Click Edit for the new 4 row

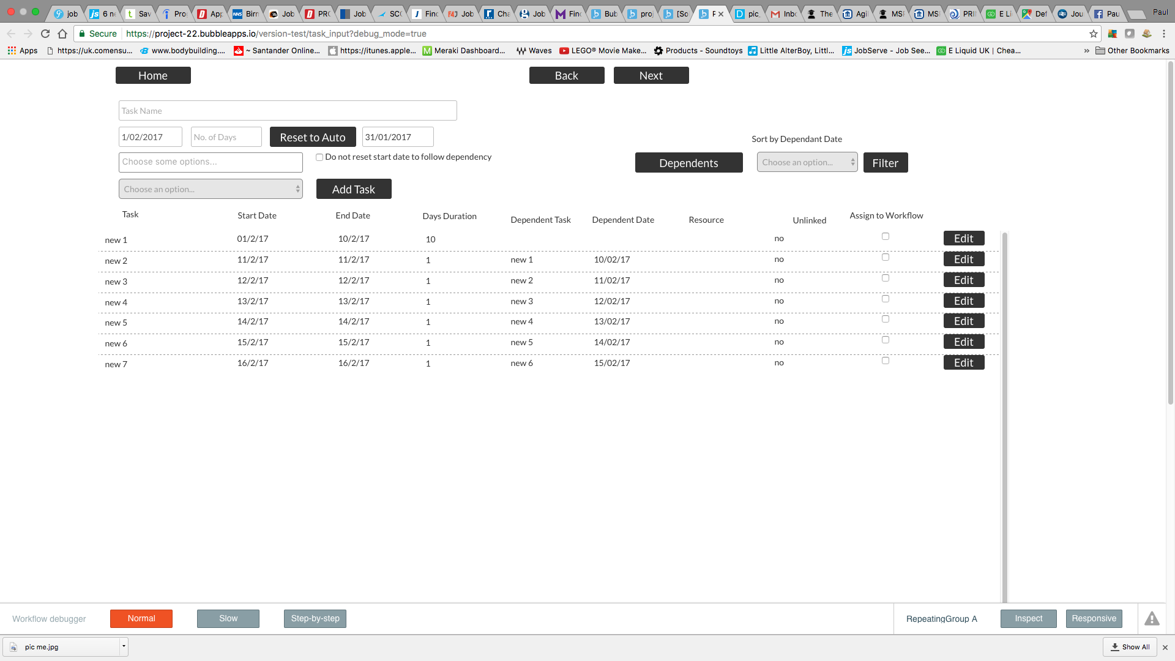pos(964,301)
